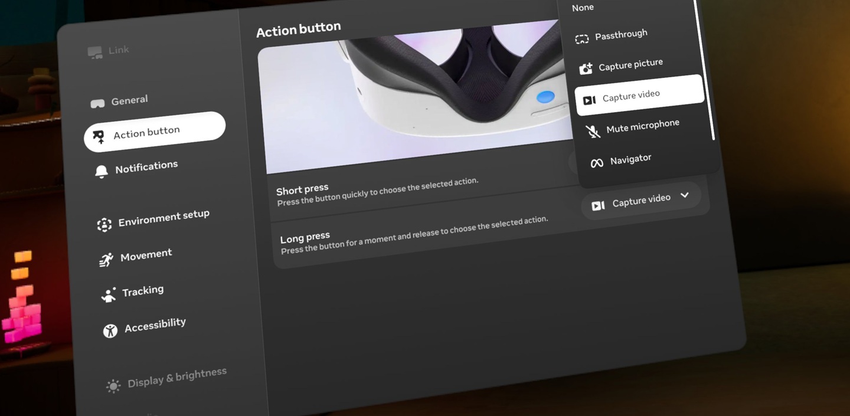Image resolution: width=850 pixels, height=416 pixels.
Task: Click the Environment setup icon
Action: click(x=104, y=225)
